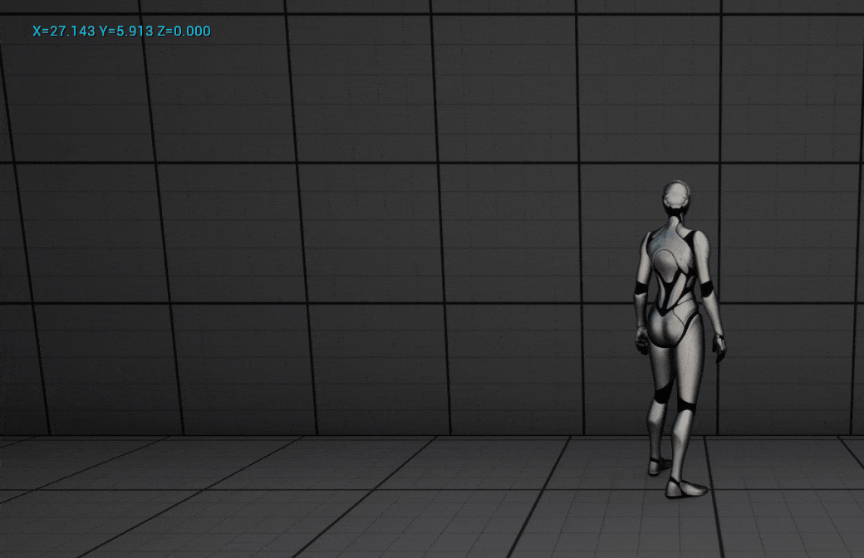Click the mannequin's right shin
The image size is (864, 558).
(681, 444)
